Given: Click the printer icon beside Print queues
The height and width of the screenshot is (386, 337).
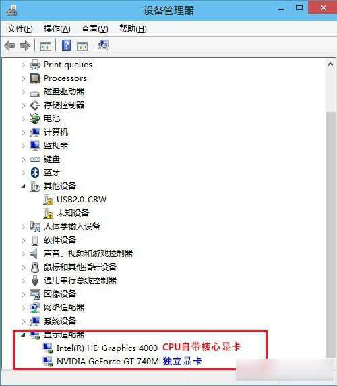Looking at the screenshot, I should tap(35, 65).
